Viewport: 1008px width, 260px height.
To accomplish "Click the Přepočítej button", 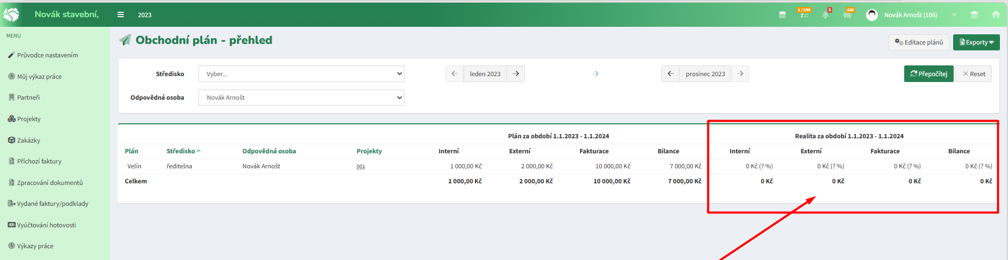I will click(x=929, y=74).
